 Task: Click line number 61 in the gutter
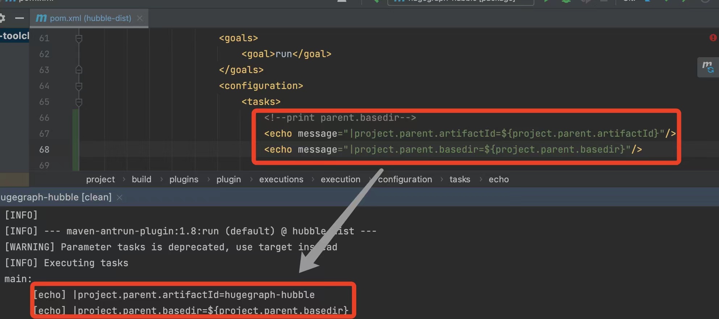click(x=44, y=38)
